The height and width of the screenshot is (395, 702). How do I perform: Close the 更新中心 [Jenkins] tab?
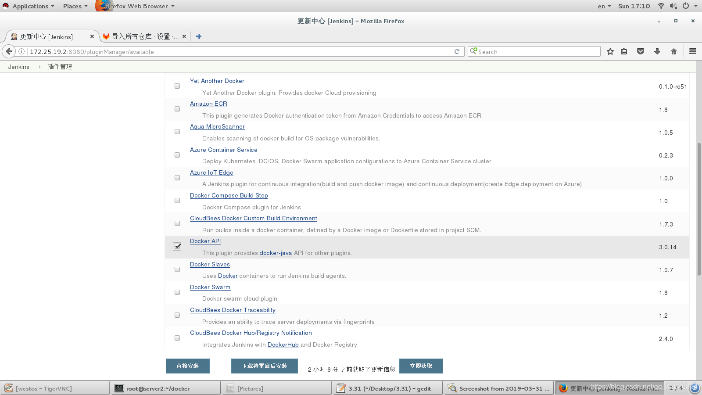click(x=92, y=36)
